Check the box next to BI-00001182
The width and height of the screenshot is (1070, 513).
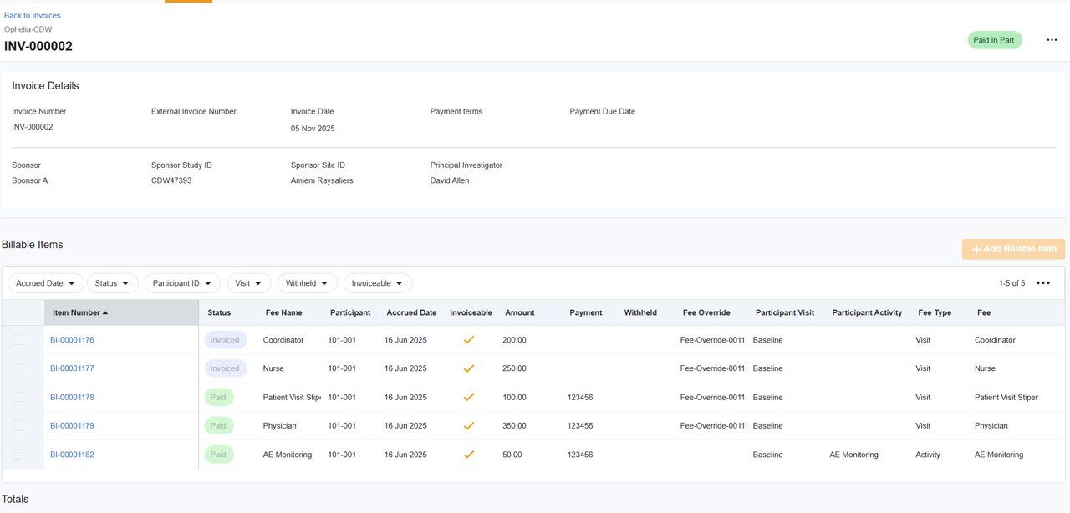point(18,455)
